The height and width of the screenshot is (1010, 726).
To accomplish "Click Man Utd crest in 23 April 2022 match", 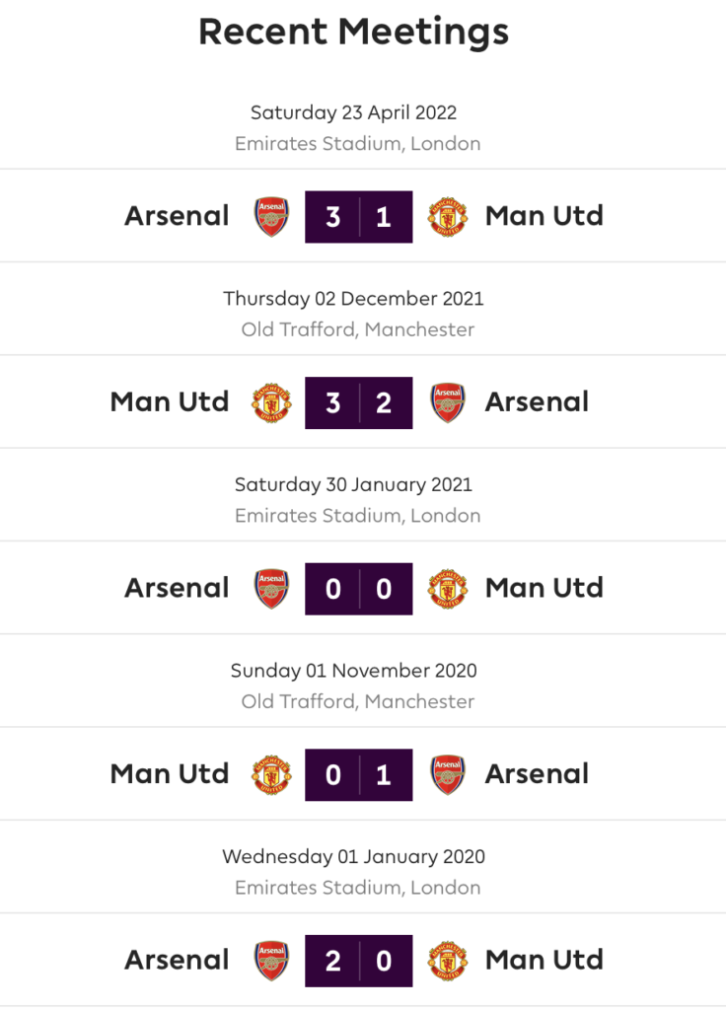I will coord(448,217).
